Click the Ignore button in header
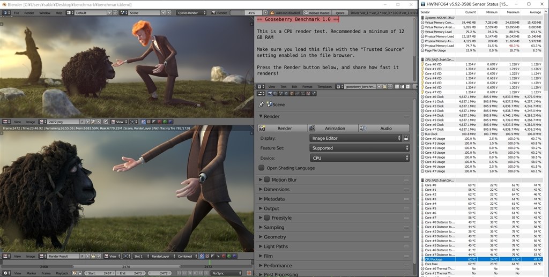This screenshot has height=277, width=549. pos(340,13)
